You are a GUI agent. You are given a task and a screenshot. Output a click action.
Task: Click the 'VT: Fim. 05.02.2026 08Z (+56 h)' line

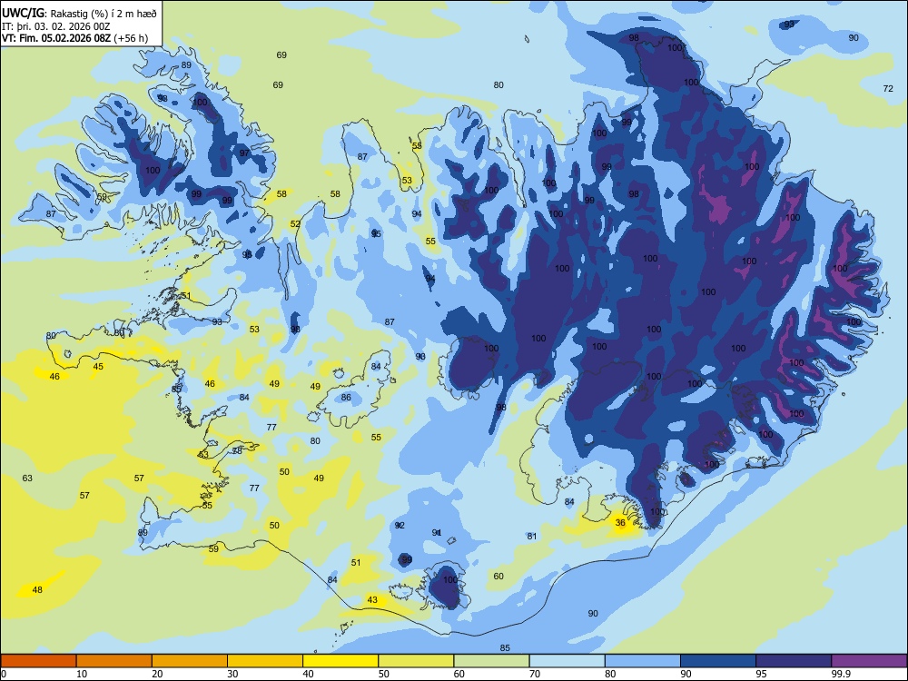(74, 38)
